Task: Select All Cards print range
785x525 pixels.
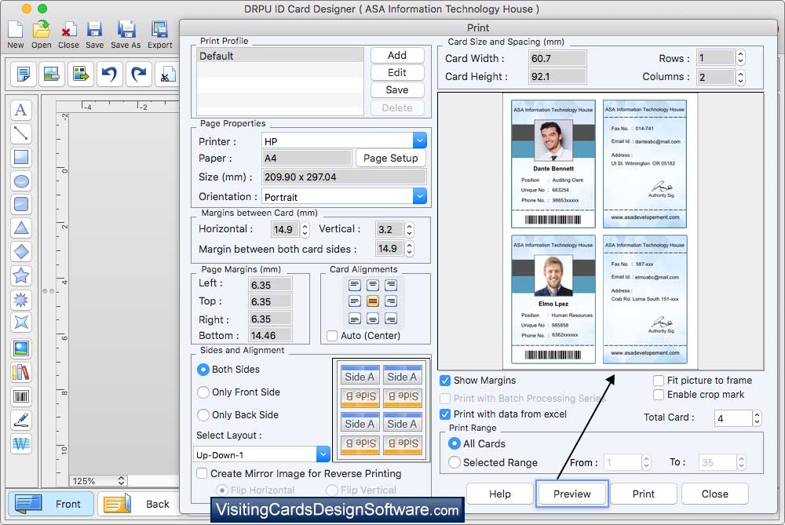Action: (x=455, y=443)
